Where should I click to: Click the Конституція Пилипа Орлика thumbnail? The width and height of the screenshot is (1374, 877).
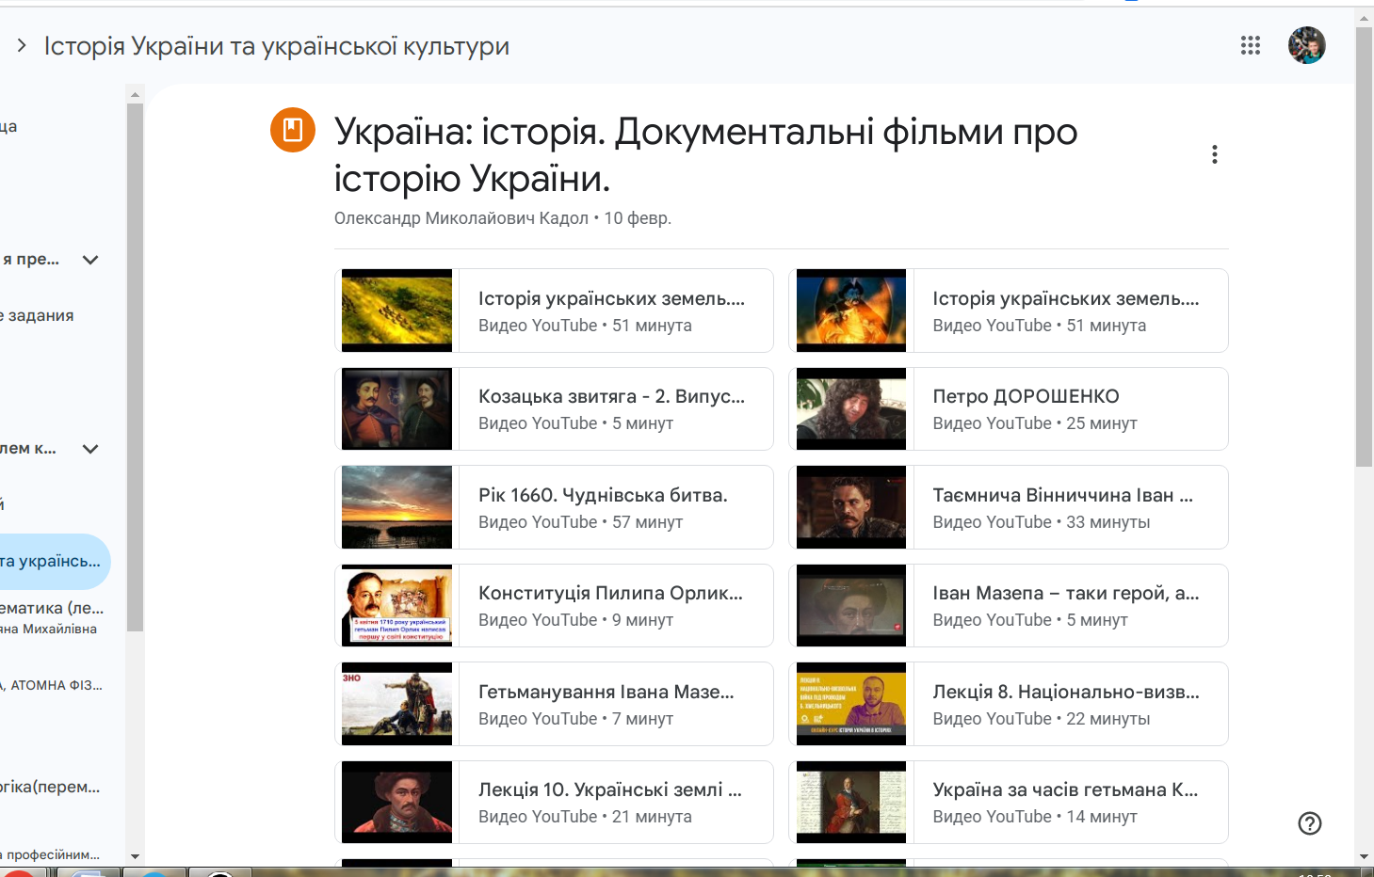396,606
